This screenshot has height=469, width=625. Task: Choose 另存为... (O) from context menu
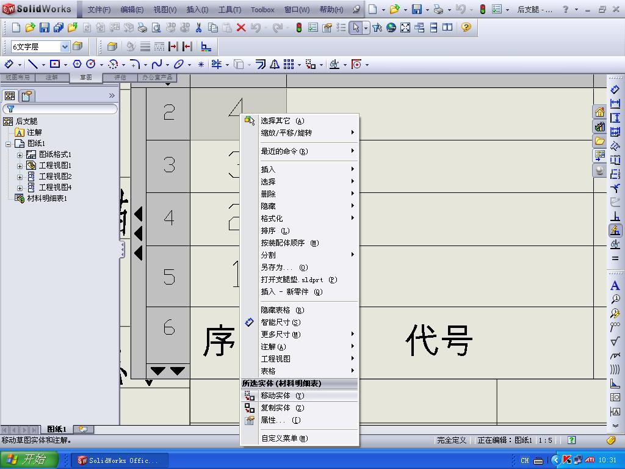click(x=300, y=267)
